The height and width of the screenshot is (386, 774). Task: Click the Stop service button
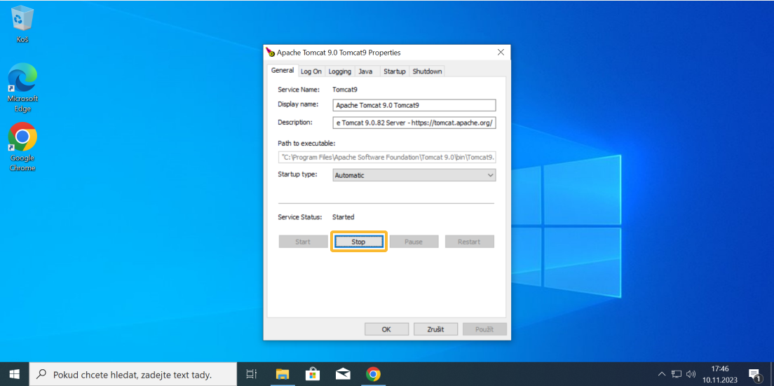(358, 242)
